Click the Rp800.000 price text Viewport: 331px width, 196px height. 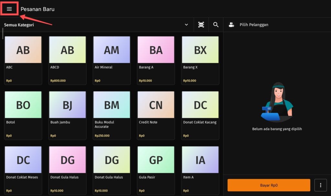58,81
